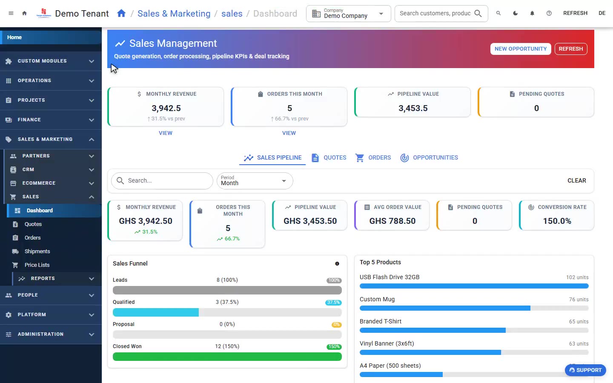Screen dimensions: 613x383
Task: Open the Company selector dropdown
Action: pyautogui.click(x=348, y=14)
